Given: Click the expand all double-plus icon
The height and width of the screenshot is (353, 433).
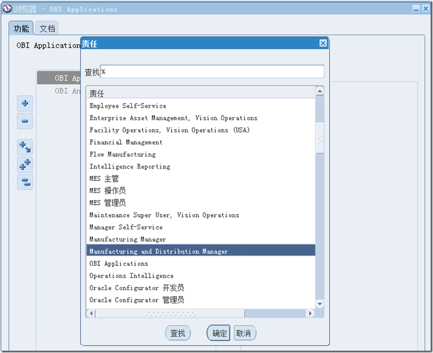Looking at the screenshot, I should (25, 165).
